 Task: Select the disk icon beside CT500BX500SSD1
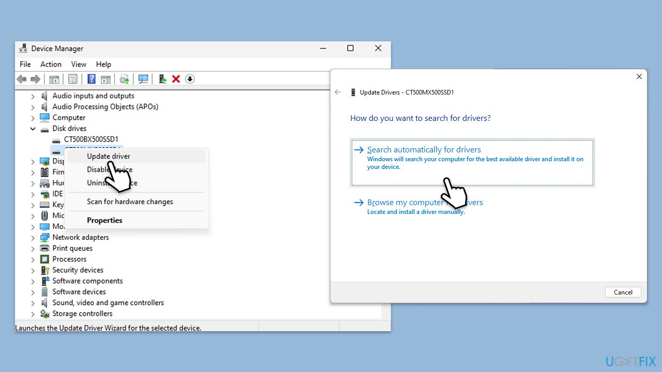click(x=56, y=139)
